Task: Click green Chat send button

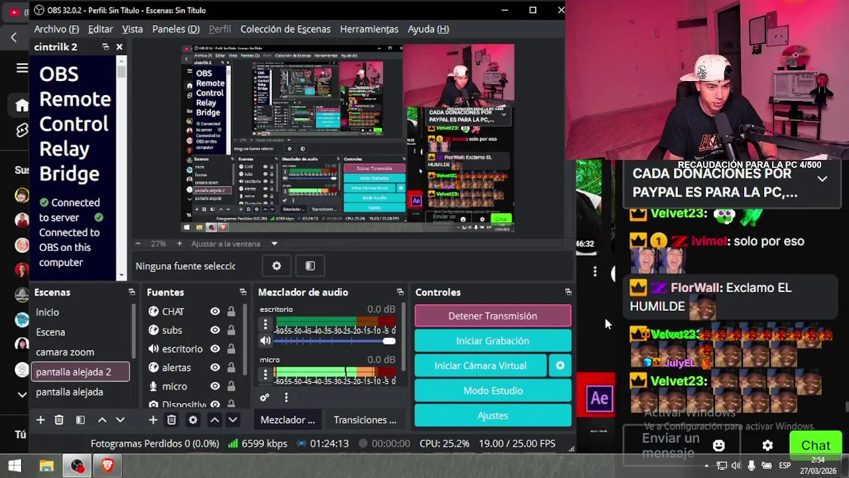Action: 816,445
